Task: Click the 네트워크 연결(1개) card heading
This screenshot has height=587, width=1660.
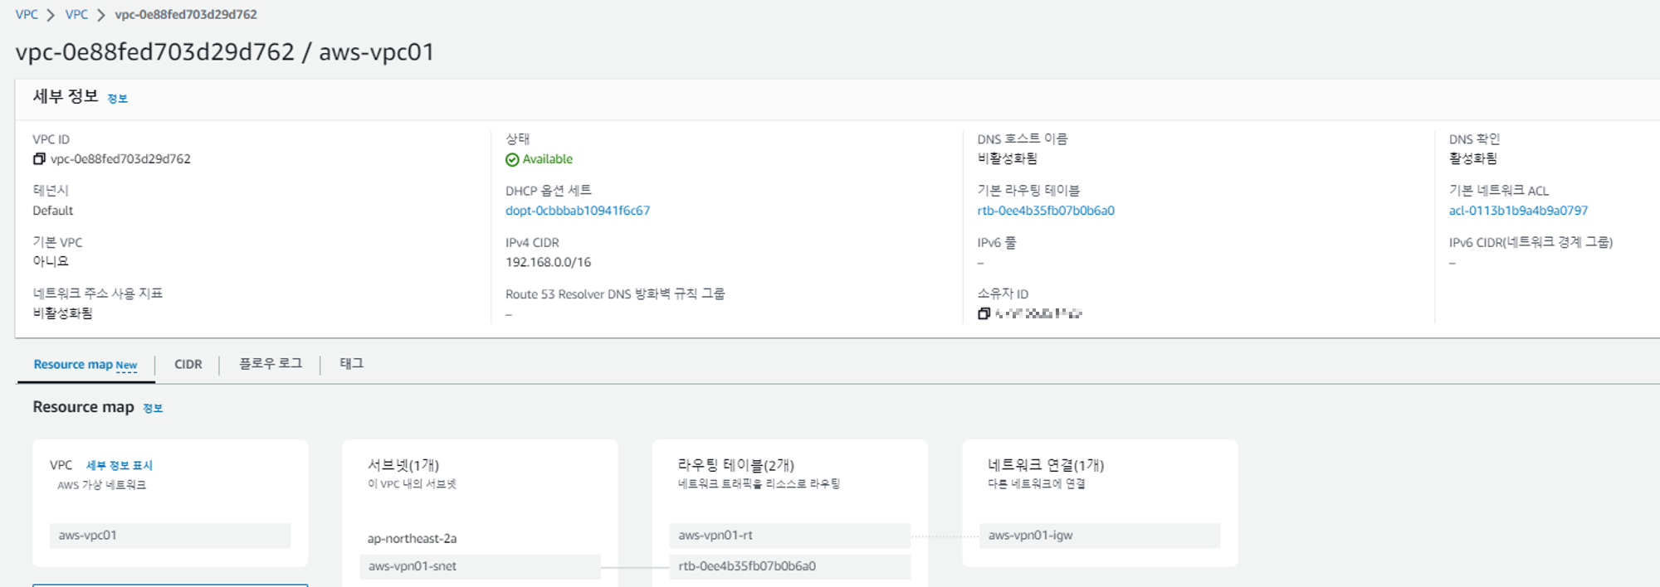Action: 1046,465
